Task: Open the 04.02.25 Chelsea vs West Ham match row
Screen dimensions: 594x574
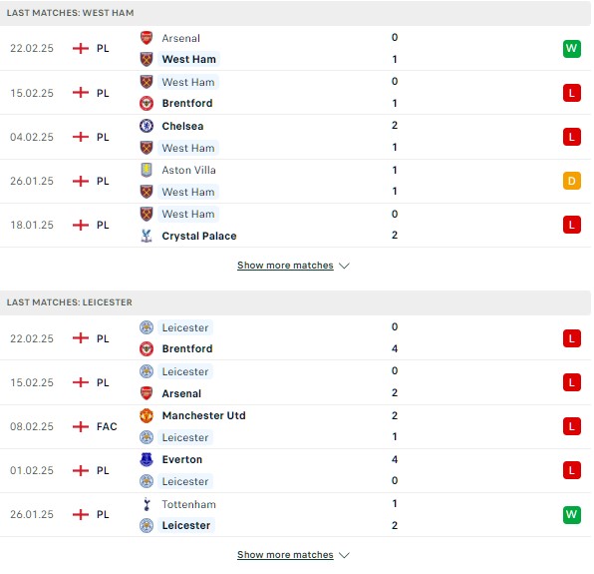Action: 295,137
